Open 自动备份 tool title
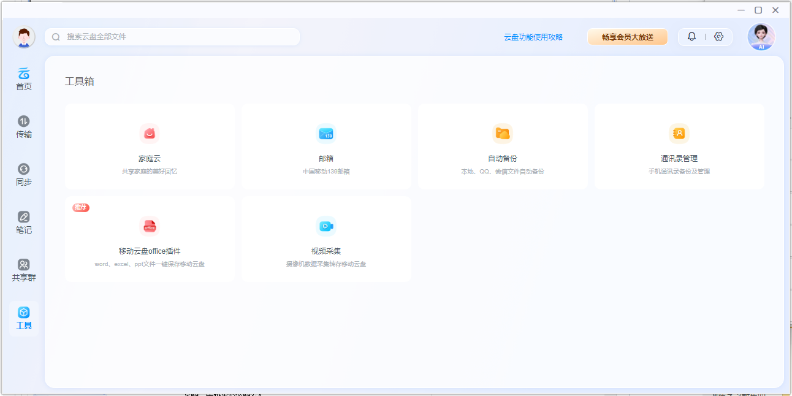 [x=503, y=158]
